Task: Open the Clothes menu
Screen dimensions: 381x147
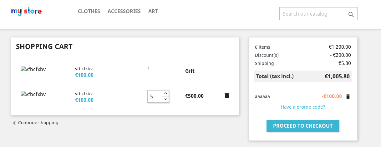Action: click(x=89, y=11)
